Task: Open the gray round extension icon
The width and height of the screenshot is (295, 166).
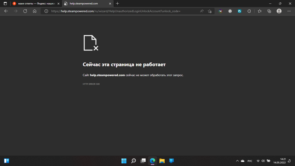Action: (230, 11)
